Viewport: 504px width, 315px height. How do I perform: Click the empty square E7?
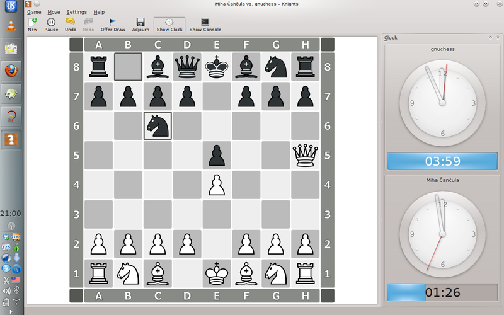[x=217, y=96]
